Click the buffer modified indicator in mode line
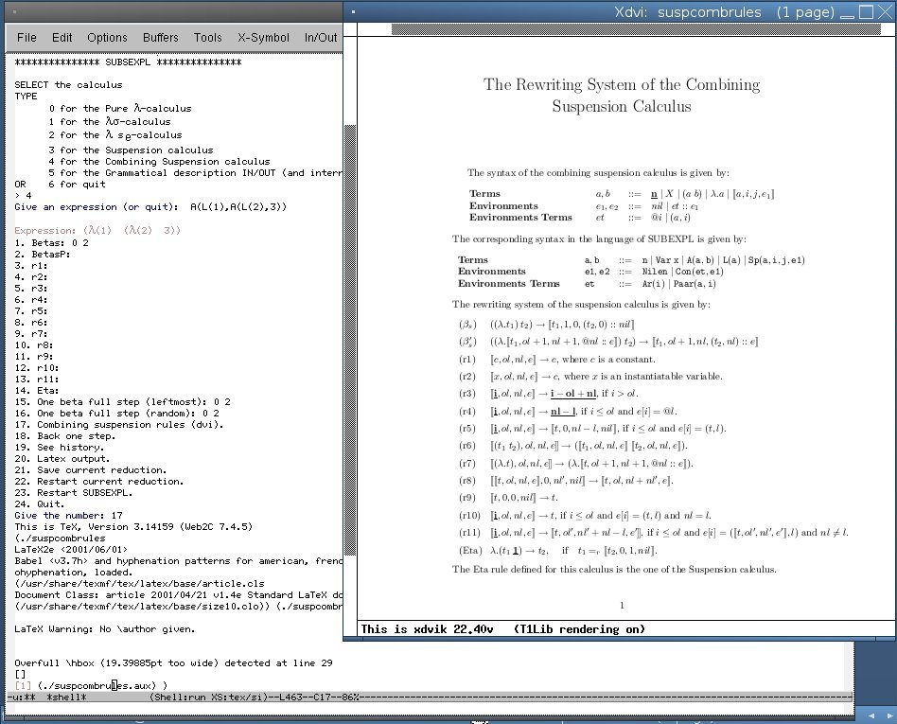This screenshot has height=724, width=897. pyautogui.click(x=26, y=698)
